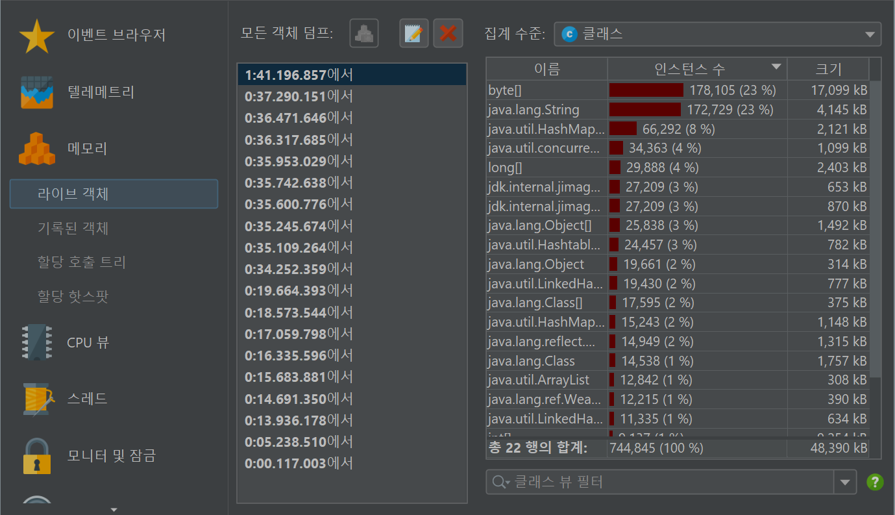Expand the sidebar bottom overflow arrow

[114, 509]
